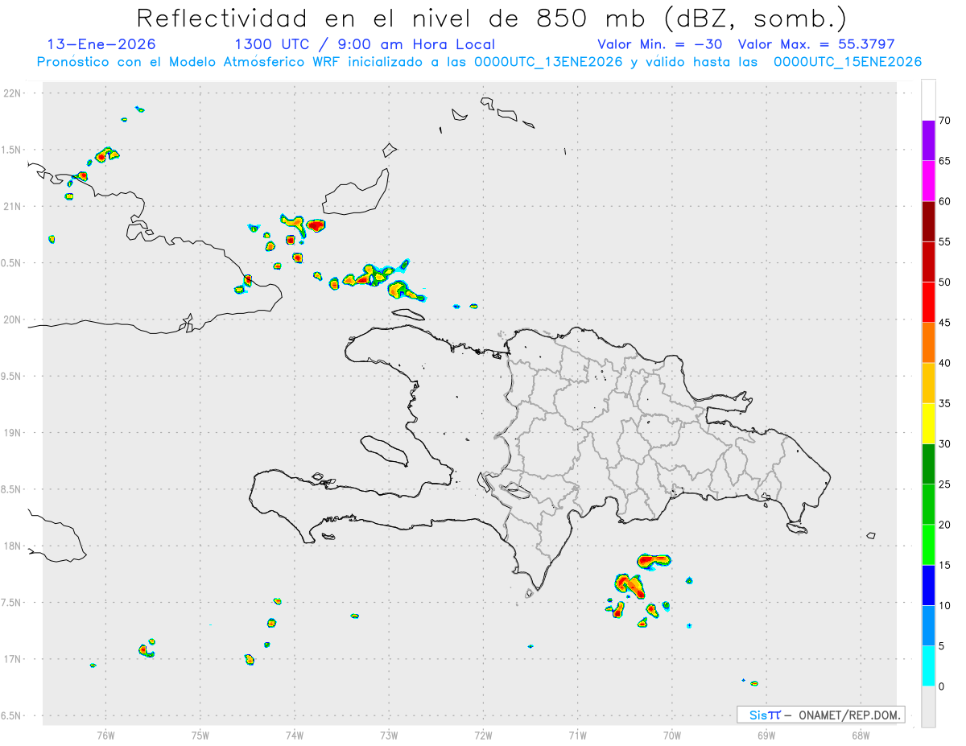Image resolution: width=966 pixels, height=746 pixels.
Task: Select the gold 35–40 dBZ legend swatch
Action: click(x=928, y=383)
